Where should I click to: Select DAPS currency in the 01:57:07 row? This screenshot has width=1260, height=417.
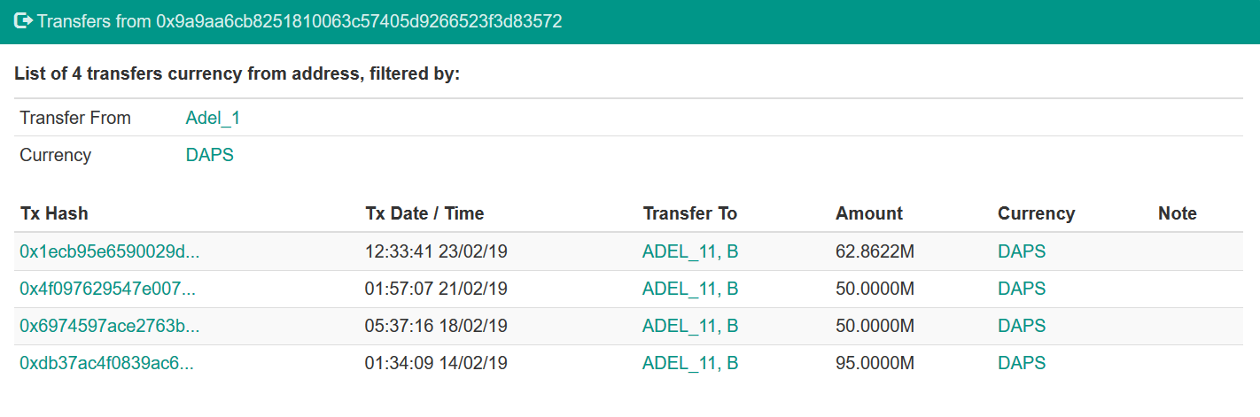click(1022, 289)
